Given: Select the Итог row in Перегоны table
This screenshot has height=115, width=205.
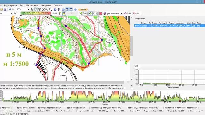Looking at the screenshot, I should [x=169, y=26].
